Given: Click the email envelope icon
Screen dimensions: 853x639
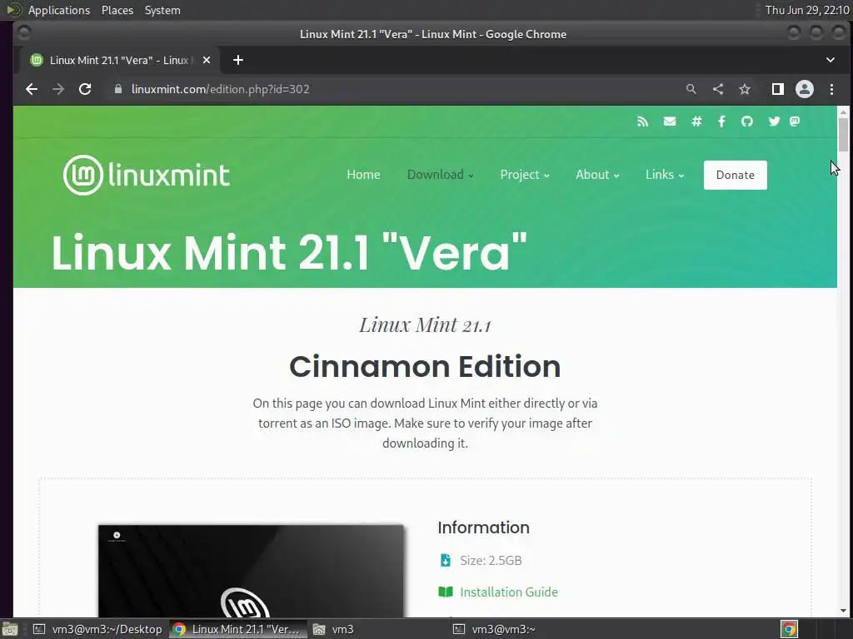Looking at the screenshot, I should coord(670,121).
